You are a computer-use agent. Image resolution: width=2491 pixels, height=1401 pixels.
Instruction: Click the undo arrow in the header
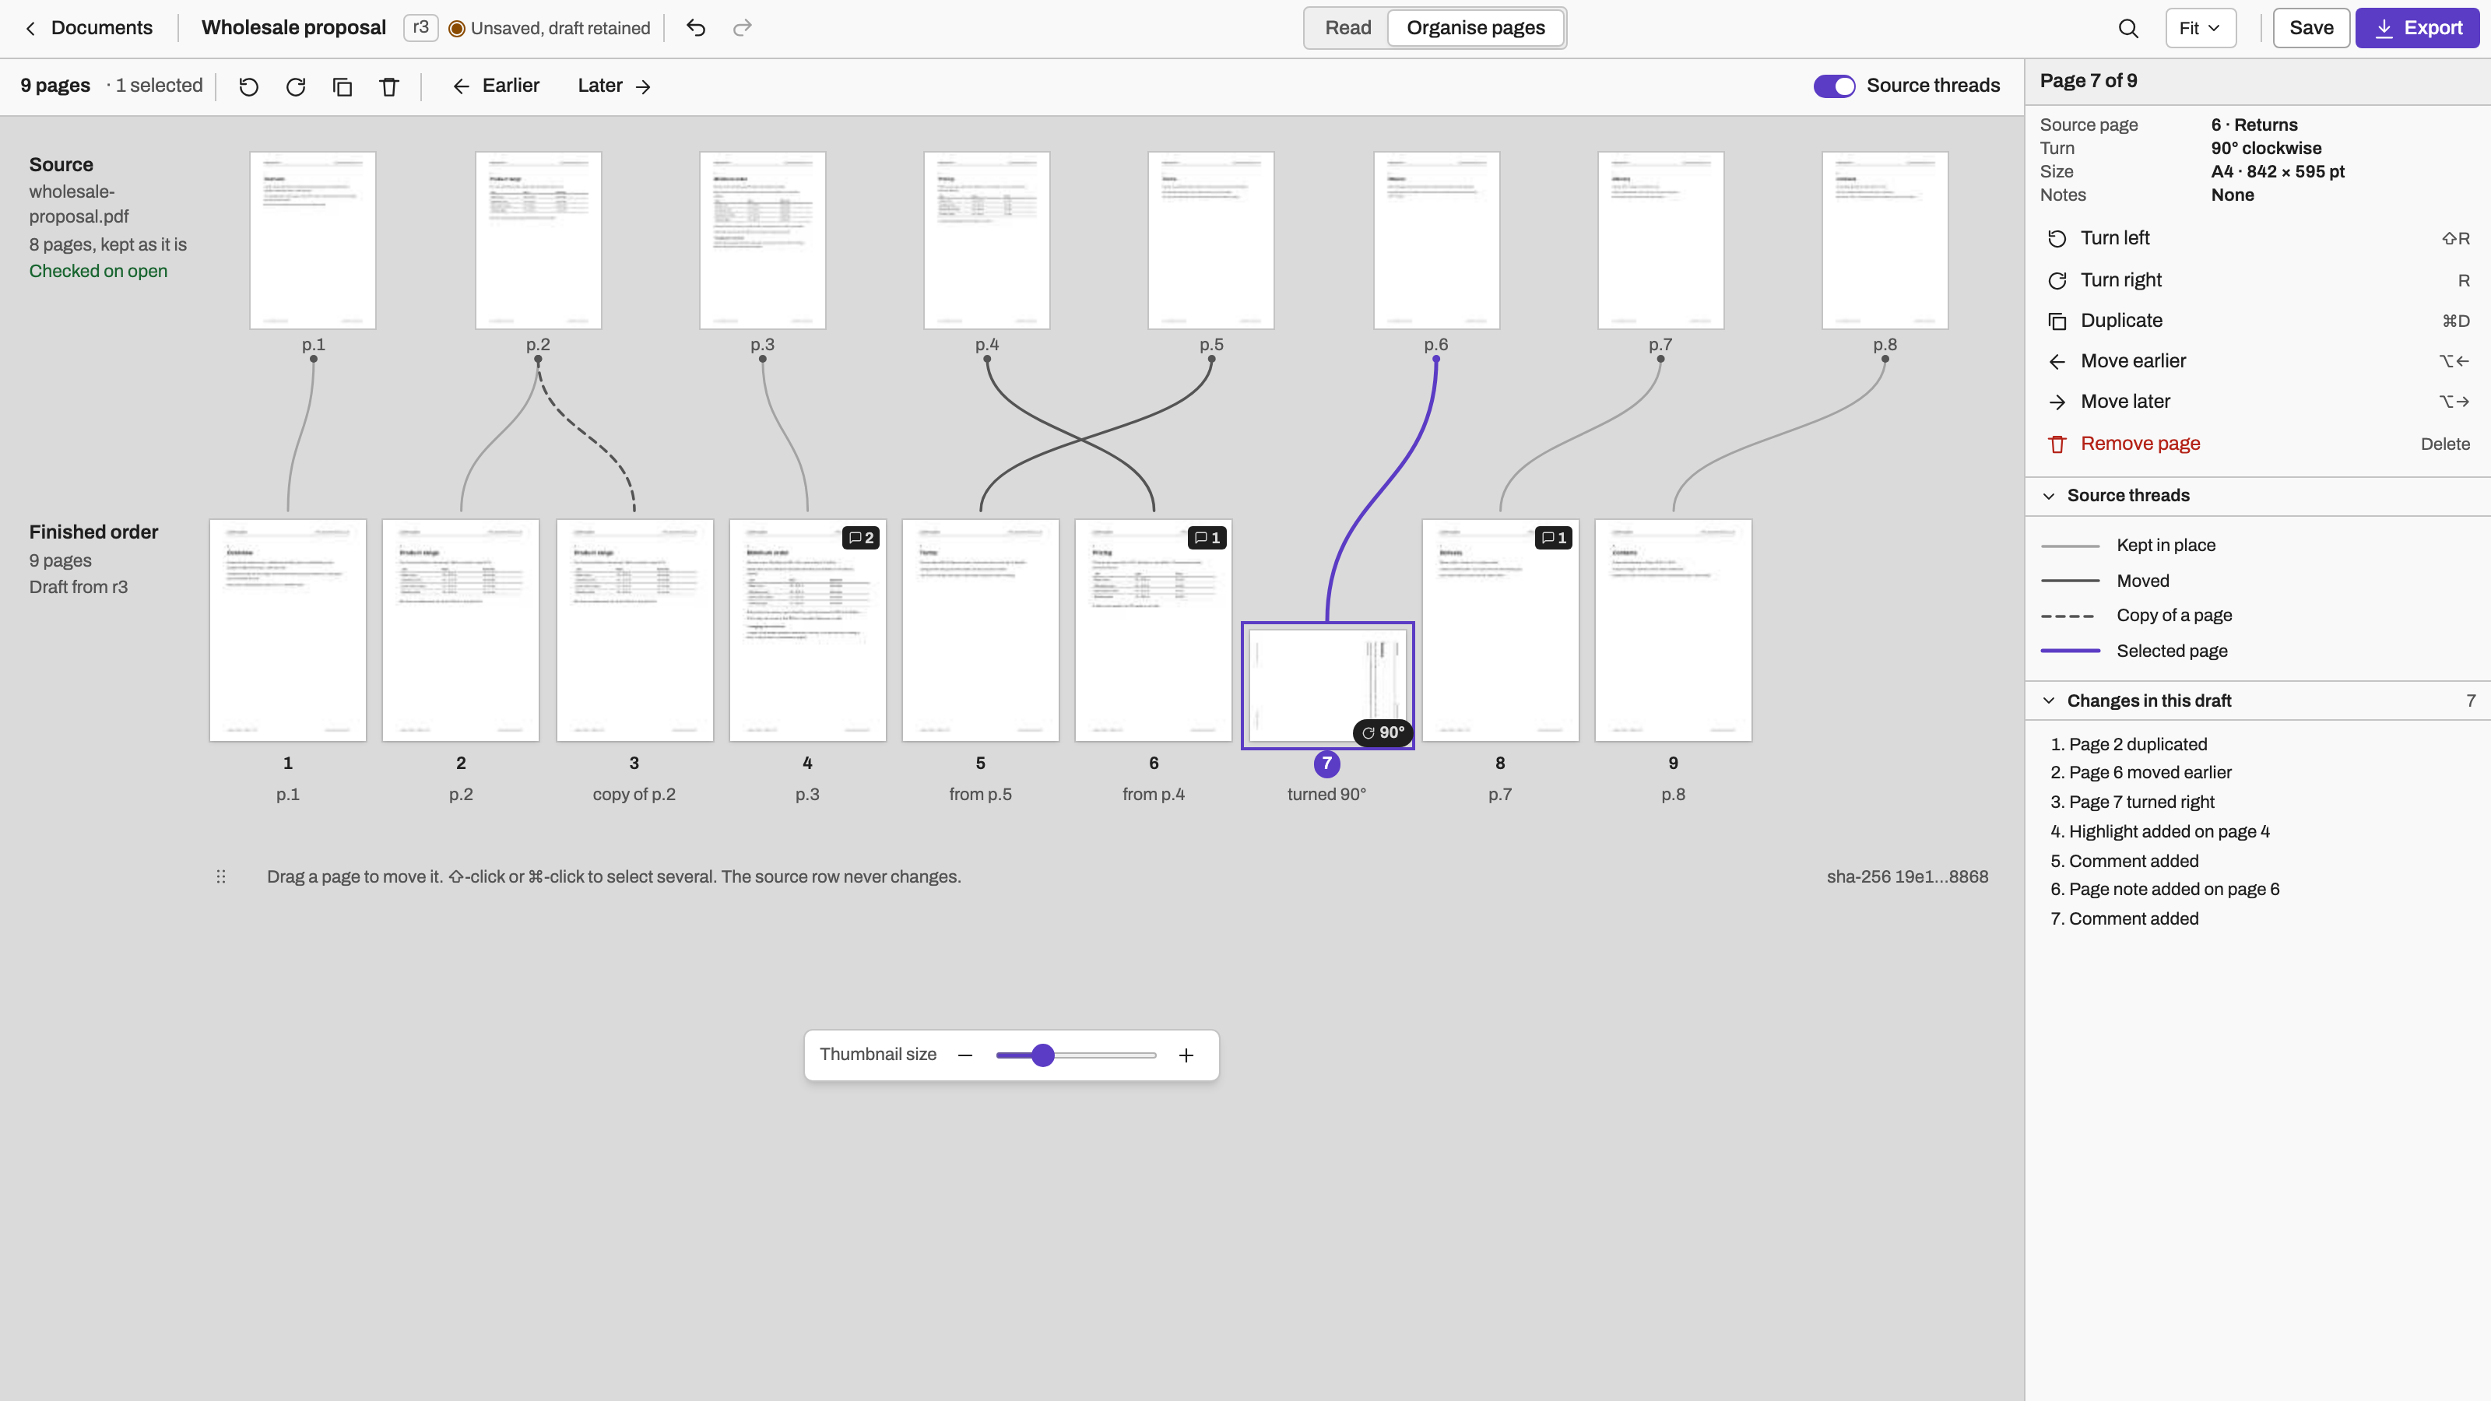696,28
